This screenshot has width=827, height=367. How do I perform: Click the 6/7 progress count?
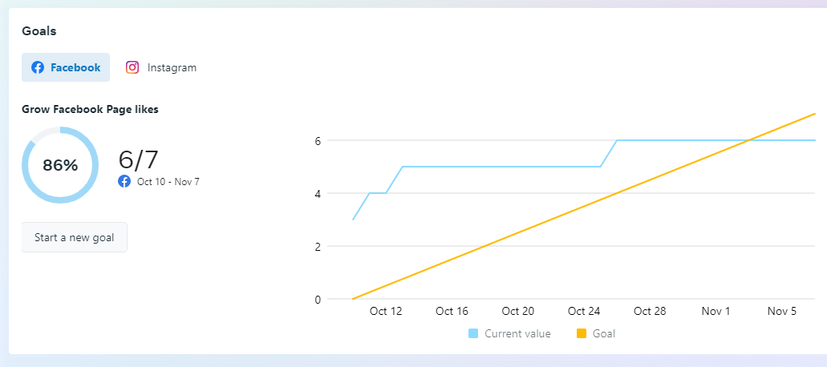[x=139, y=159]
